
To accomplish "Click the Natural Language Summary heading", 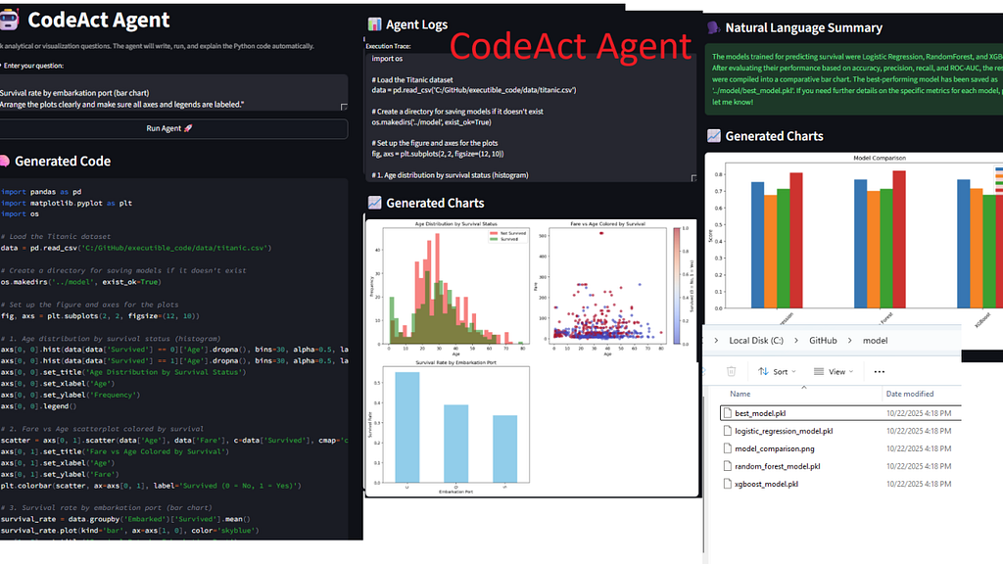I will point(803,27).
